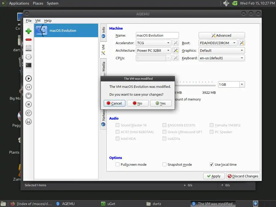Image resolution: width=276 pixels, height=207 pixels.
Task: Click the uGet tray icon in top panel
Action: 235,3
